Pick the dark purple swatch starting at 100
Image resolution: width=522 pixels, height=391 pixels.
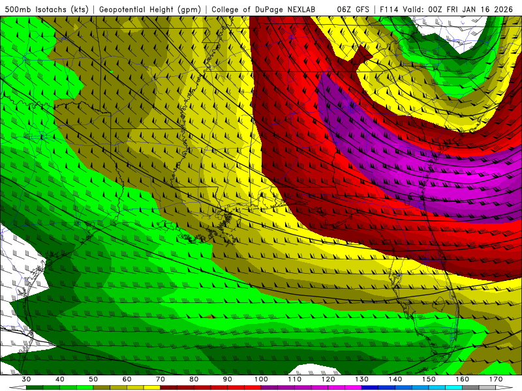click(269, 388)
